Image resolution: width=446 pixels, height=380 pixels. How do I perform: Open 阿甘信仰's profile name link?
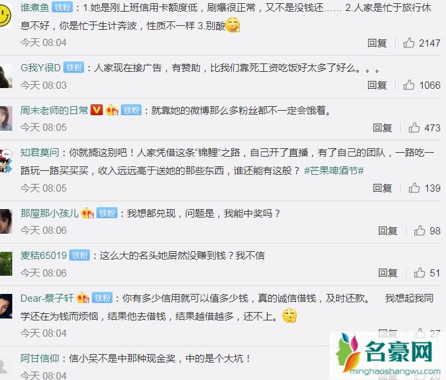tap(40, 358)
